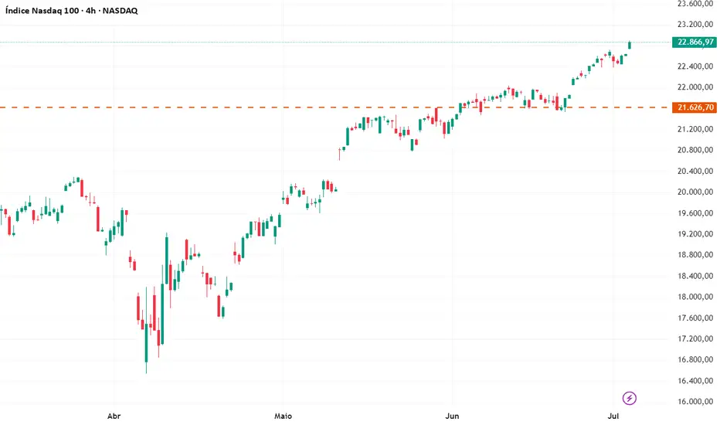Select the orange dashed horizontal line
720x425 pixels.
click(x=232, y=107)
